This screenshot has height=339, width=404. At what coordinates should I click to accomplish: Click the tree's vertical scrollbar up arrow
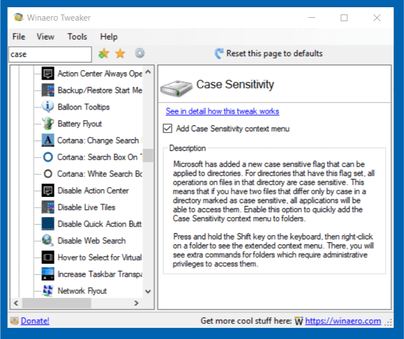(148, 72)
